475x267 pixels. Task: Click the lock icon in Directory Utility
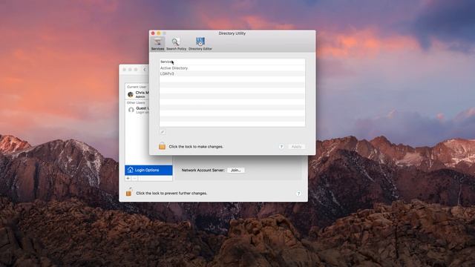click(x=162, y=146)
